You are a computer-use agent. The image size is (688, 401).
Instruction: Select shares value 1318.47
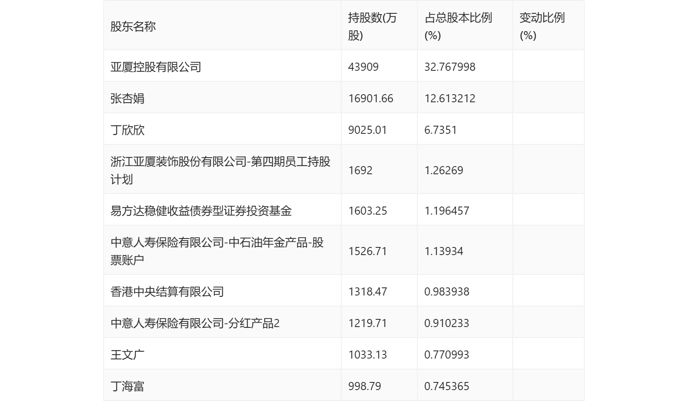(x=367, y=292)
